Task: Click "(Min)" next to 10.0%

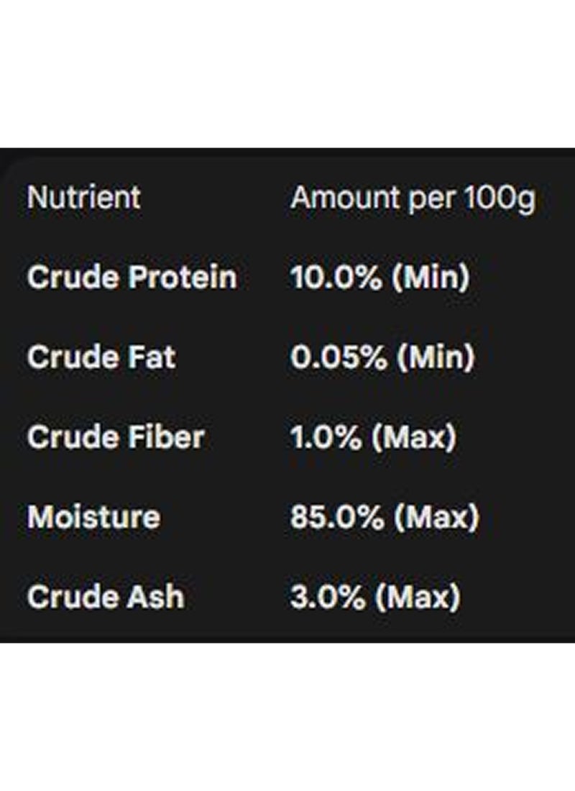Action: [430, 277]
